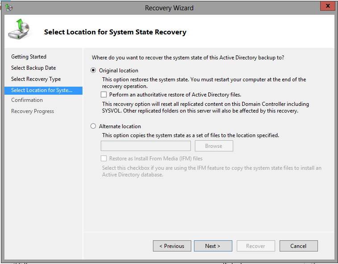Click the Recover button
This screenshot has height=264, width=338.
tap(256, 246)
